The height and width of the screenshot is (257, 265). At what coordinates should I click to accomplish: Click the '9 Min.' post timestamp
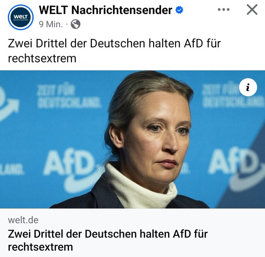(51, 24)
